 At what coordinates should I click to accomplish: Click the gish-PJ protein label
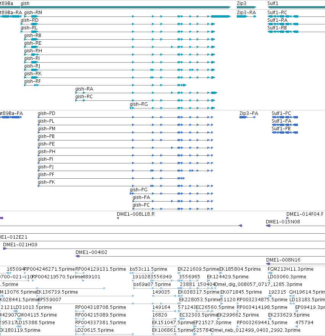46,167
